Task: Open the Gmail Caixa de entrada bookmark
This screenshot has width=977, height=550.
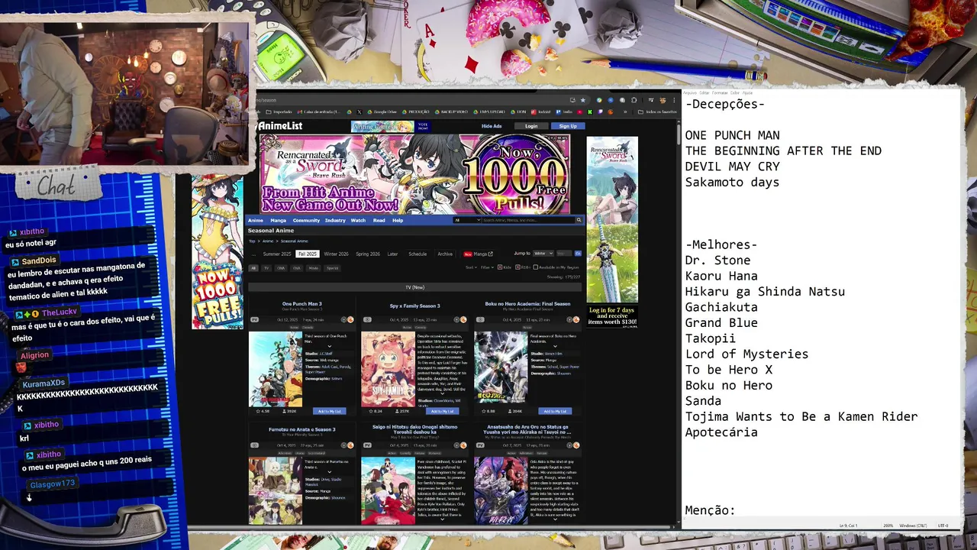Action: 319,112
